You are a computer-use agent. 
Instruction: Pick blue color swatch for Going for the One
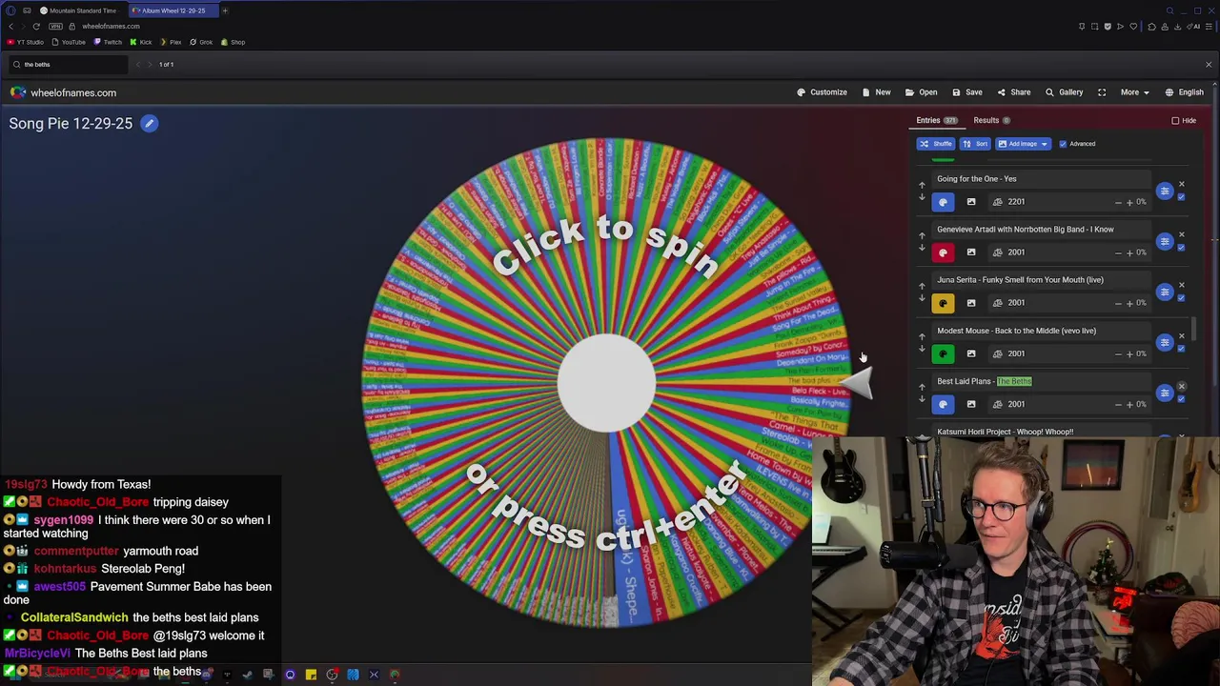click(x=943, y=202)
